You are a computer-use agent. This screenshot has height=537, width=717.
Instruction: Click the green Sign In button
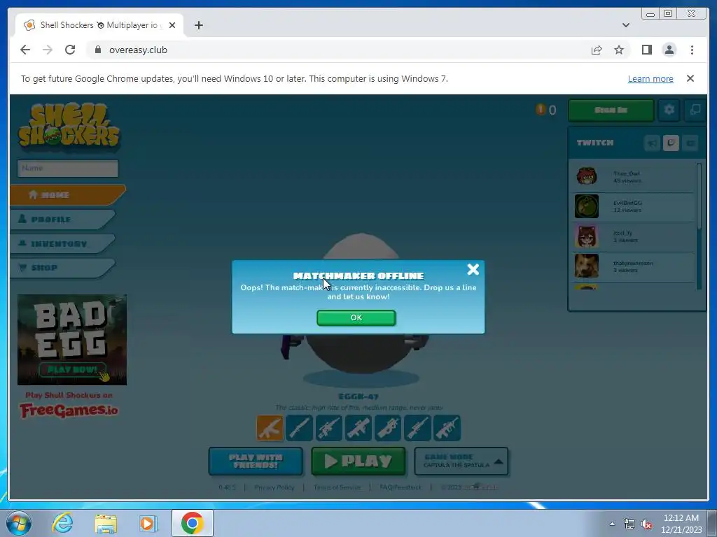point(611,110)
